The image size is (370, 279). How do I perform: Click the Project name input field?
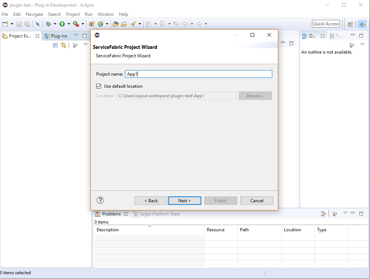pos(198,74)
